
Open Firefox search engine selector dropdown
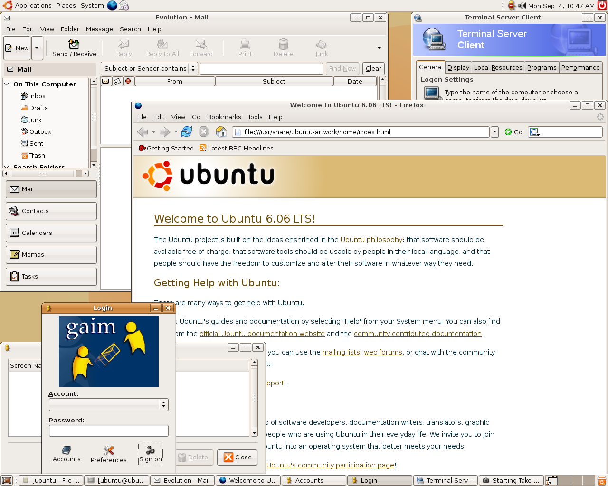535,132
